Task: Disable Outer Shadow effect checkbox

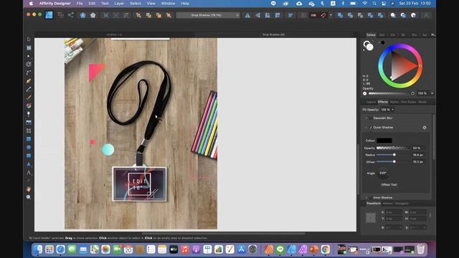Action: (371, 128)
